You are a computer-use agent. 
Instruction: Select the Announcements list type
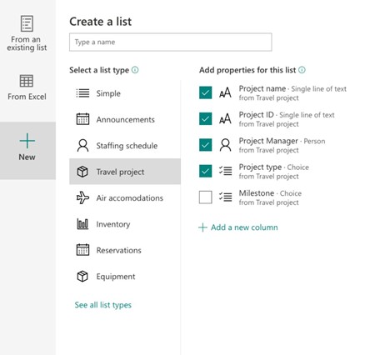click(125, 119)
